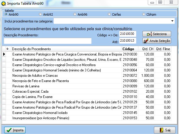179x134 pixels.
Task: Select the Revisao de Lamina row
Action: point(66,86)
